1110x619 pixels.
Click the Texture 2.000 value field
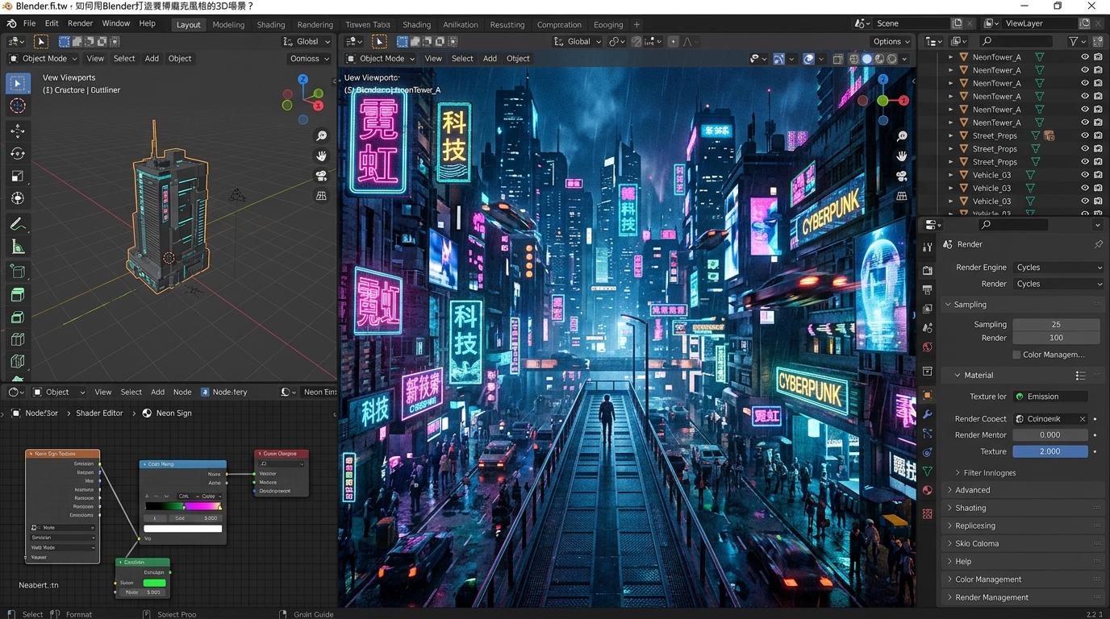click(1049, 451)
